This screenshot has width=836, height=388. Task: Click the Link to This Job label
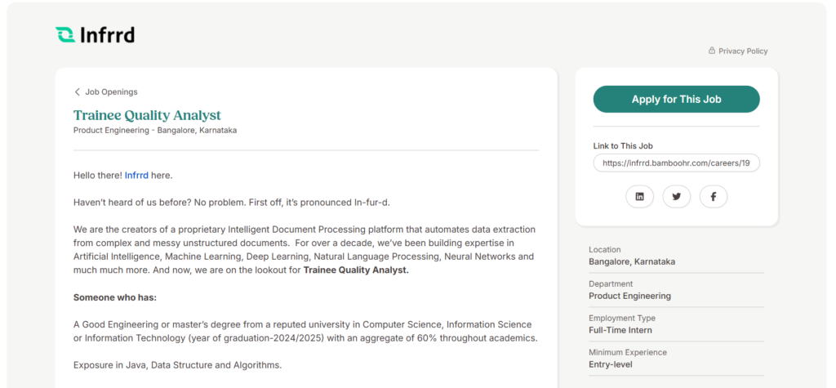click(623, 146)
